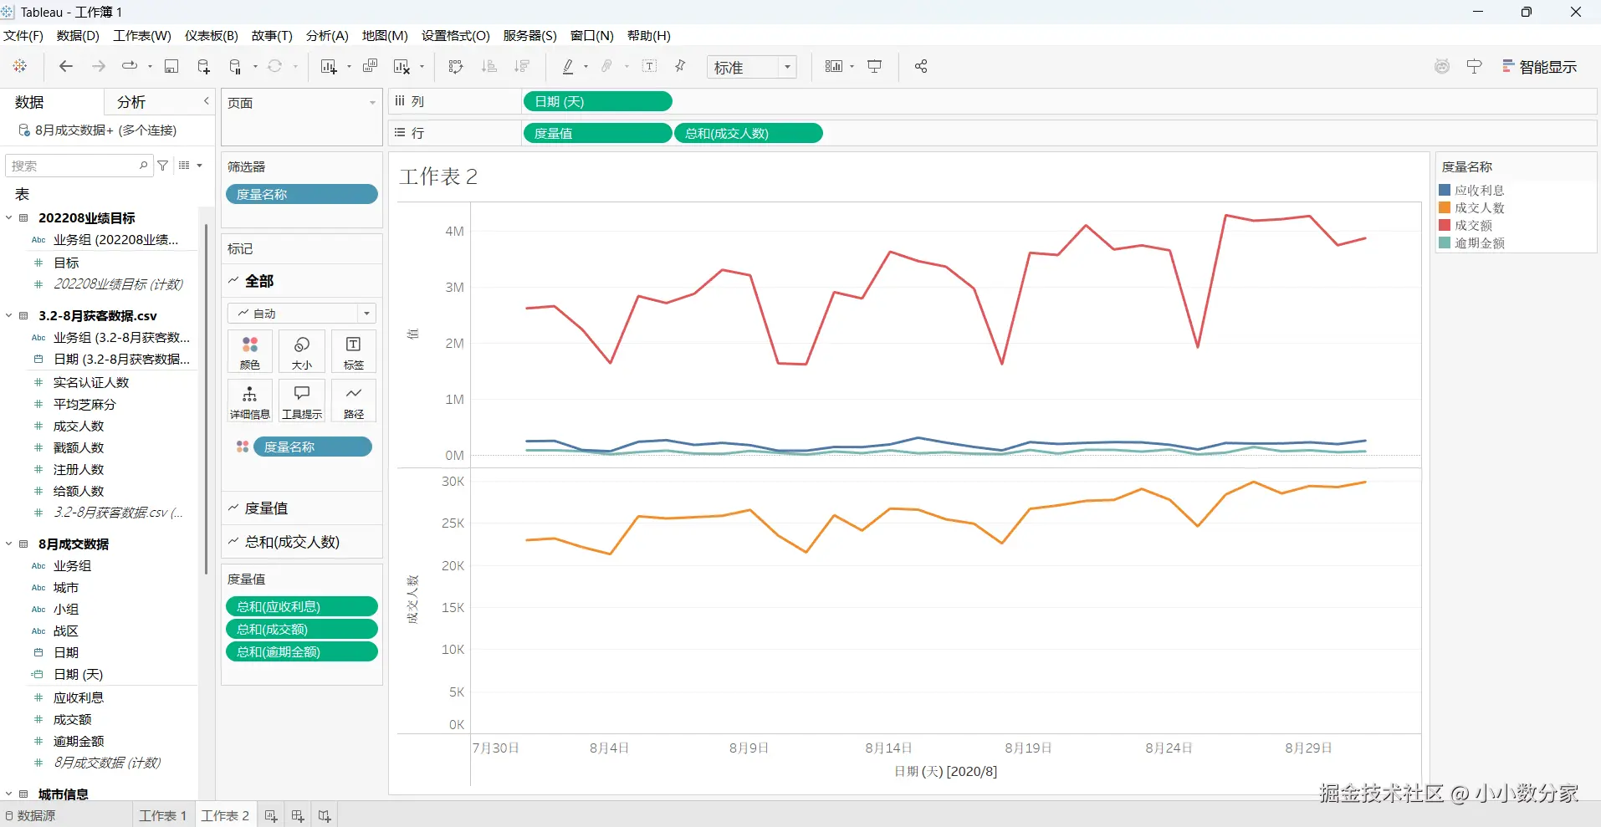The width and height of the screenshot is (1601, 827).
Task: Click the data pane search field
Action: 79,166
